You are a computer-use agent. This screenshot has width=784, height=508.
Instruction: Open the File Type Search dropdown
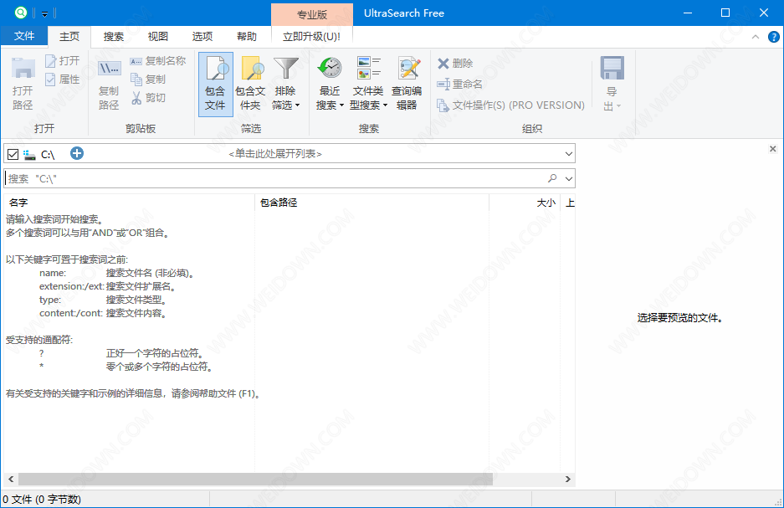[368, 84]
